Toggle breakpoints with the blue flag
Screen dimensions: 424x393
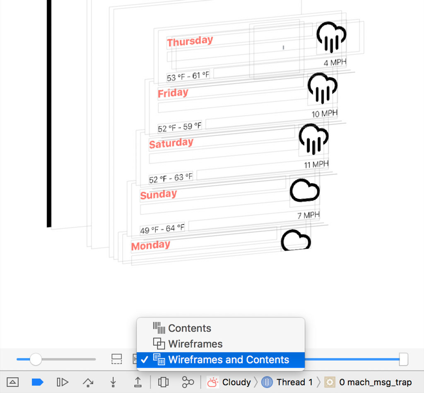37,382
